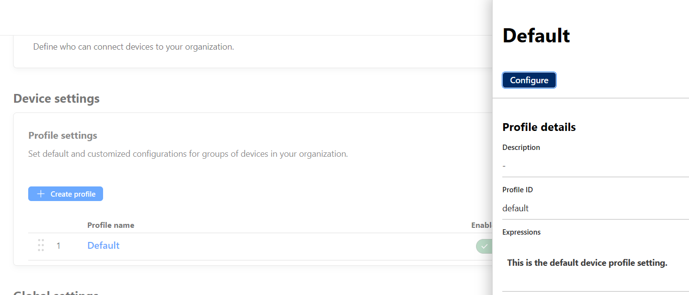Image resolution: width=689 pixels, height=295 pixels.
Task: Click the "Define who can connect devices" text
Action: pyautogui.click(x=133, y=47)
